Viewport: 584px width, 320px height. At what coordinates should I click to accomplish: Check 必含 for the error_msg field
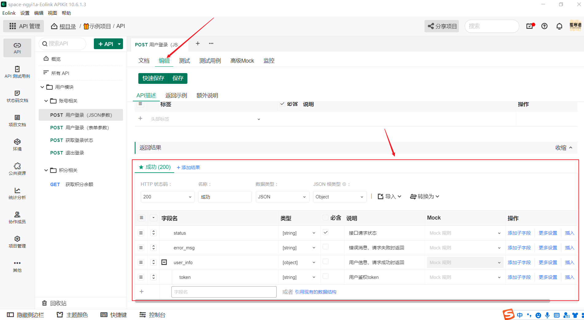click(325, 247)
